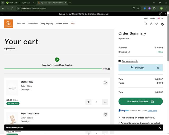169x135 pixels.
Task: Toggle the Add a promo code checkbox
Action: (x=119, y=61)
